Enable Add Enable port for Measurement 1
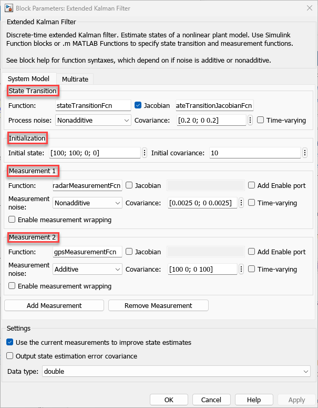 point(252,185)
